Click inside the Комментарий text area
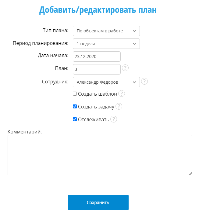Screen dimensions: 199x215 coord(100,155)
